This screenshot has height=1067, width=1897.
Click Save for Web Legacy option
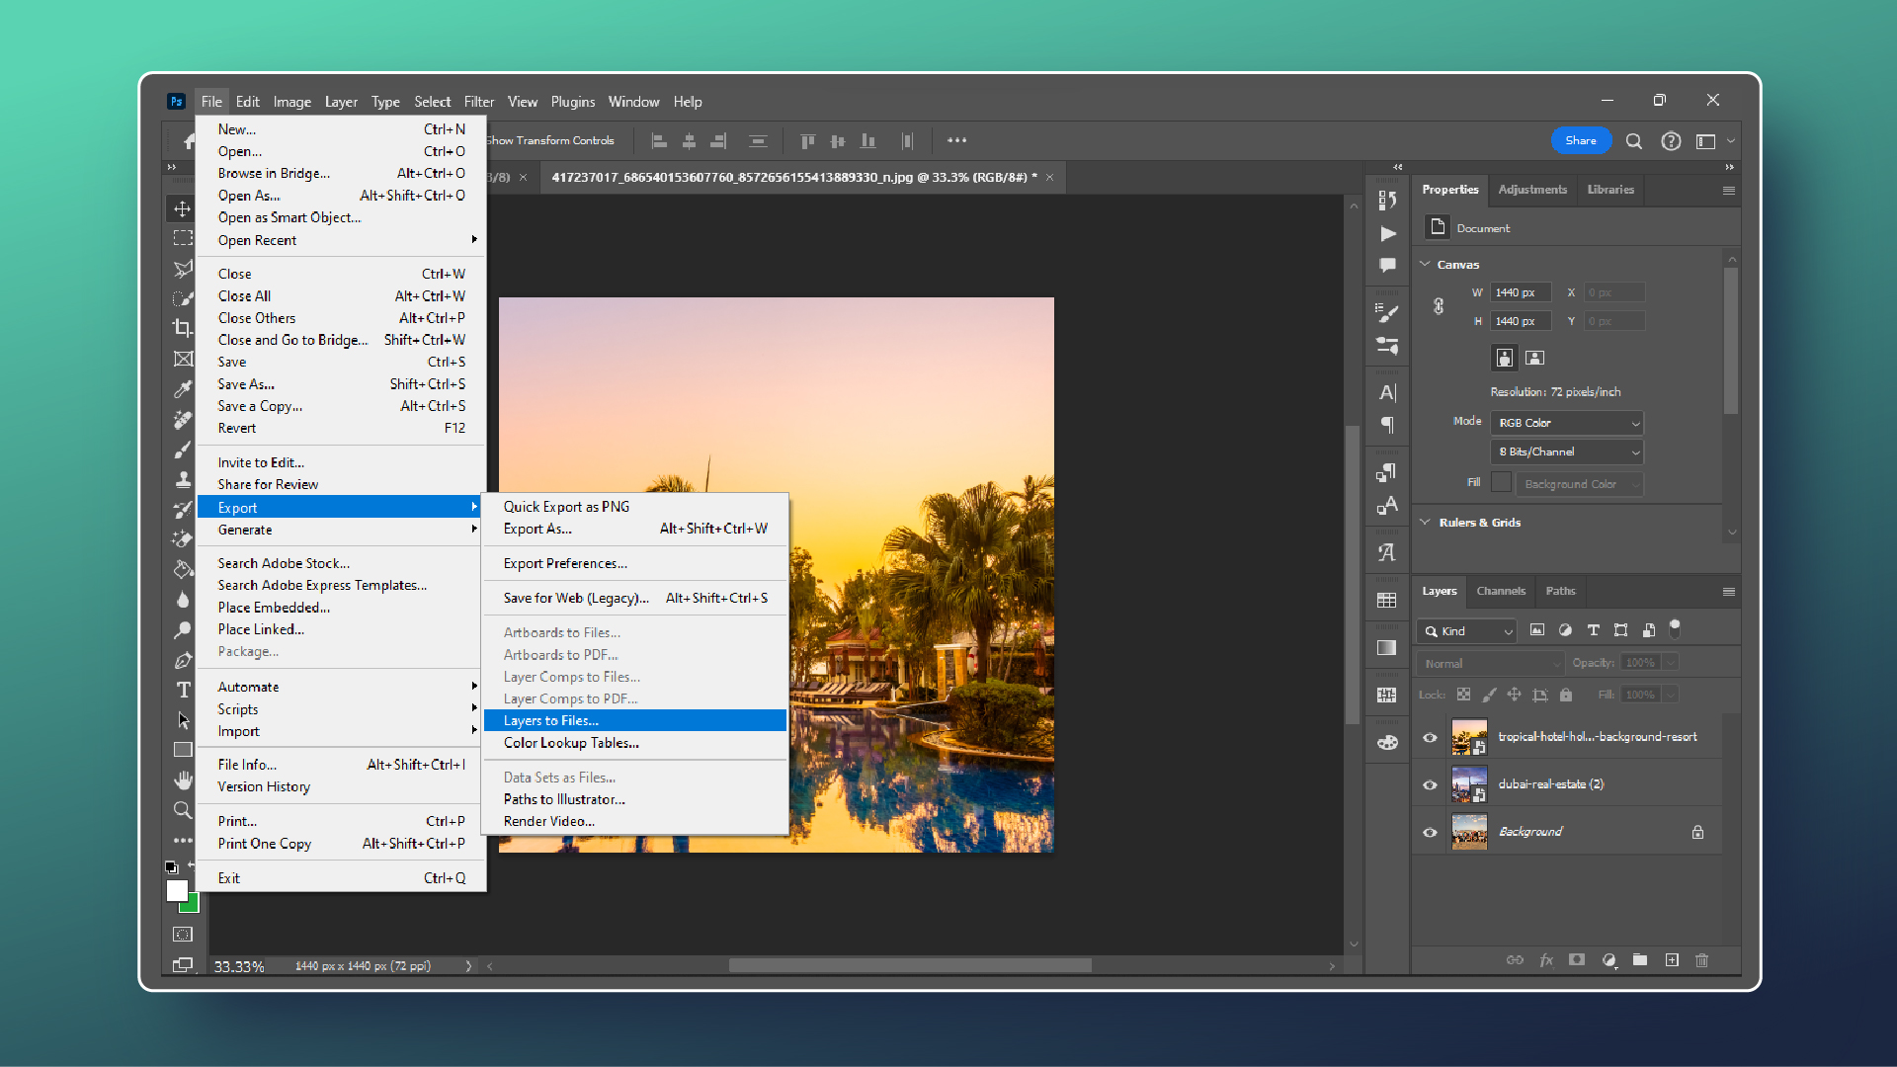576,597
